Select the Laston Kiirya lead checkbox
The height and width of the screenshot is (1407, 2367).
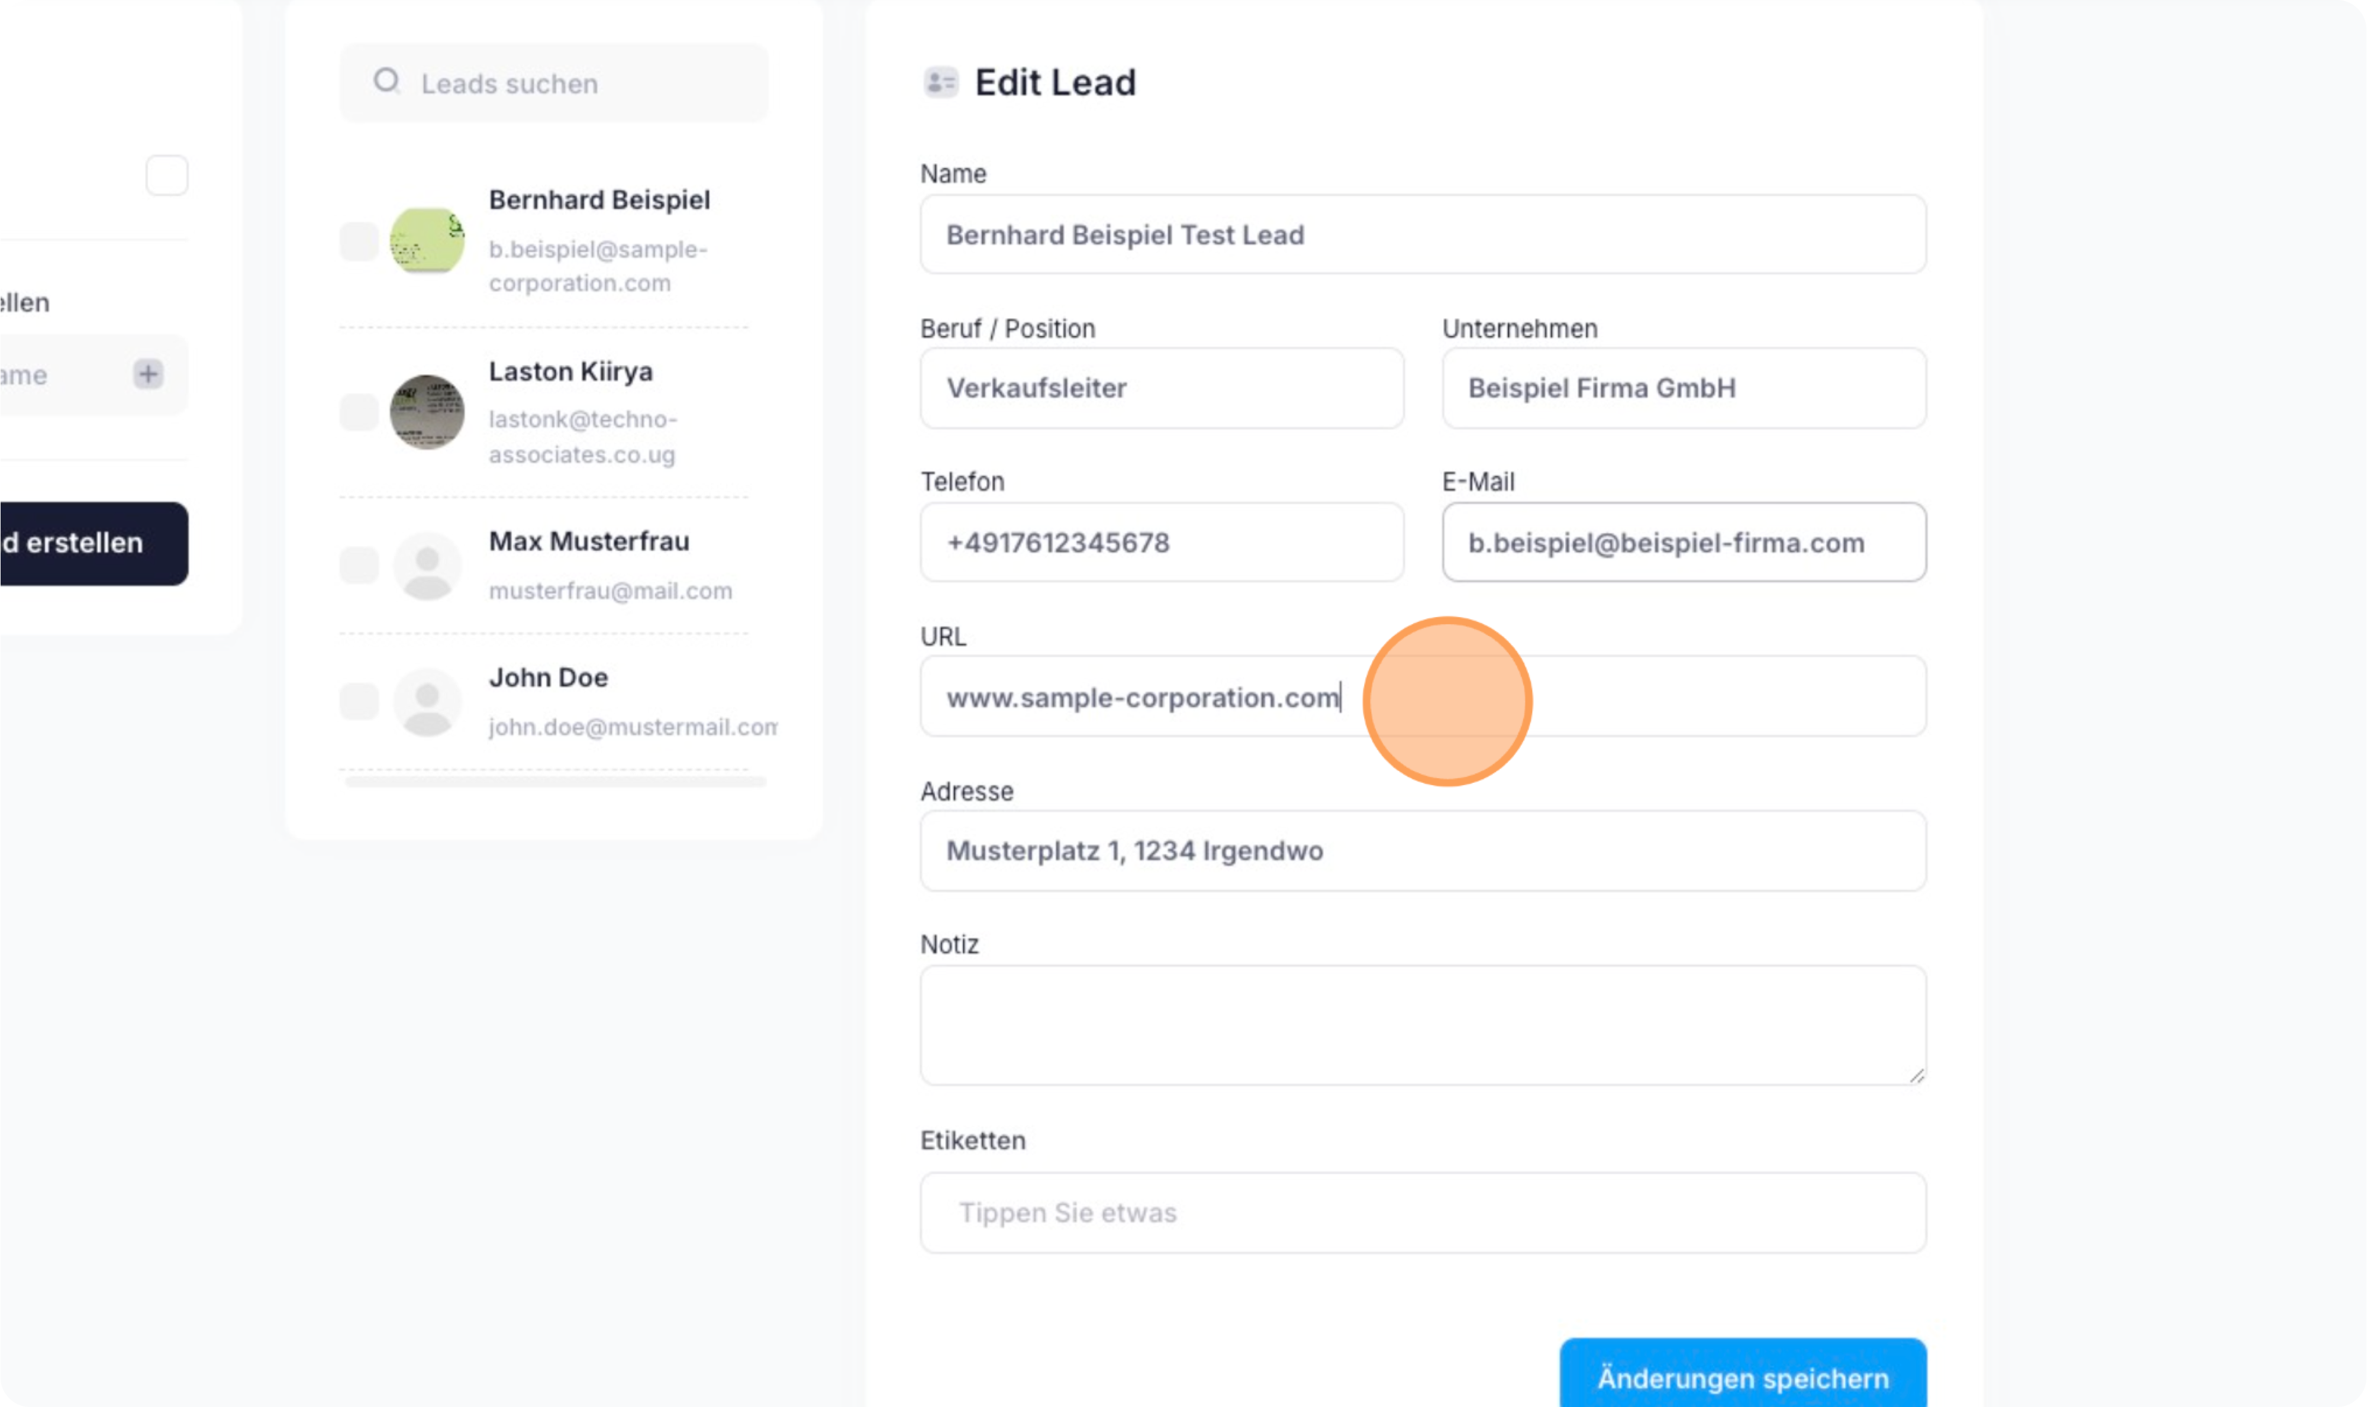pyautogui.click(x=359, y=412)
